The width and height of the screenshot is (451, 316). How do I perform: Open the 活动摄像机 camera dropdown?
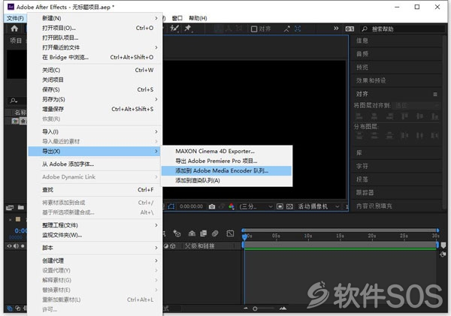point(319,206)
